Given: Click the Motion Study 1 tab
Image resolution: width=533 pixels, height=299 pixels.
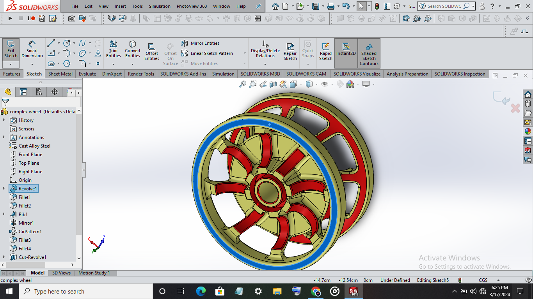Looking at the screenshot, I should point(94,273).
